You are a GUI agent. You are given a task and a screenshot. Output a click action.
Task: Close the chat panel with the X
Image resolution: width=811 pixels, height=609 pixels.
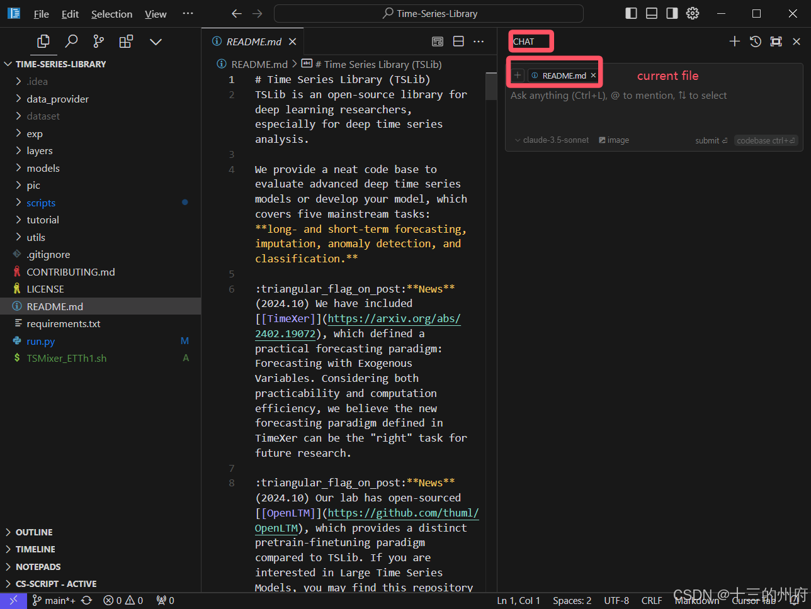(x=797, y=42)
